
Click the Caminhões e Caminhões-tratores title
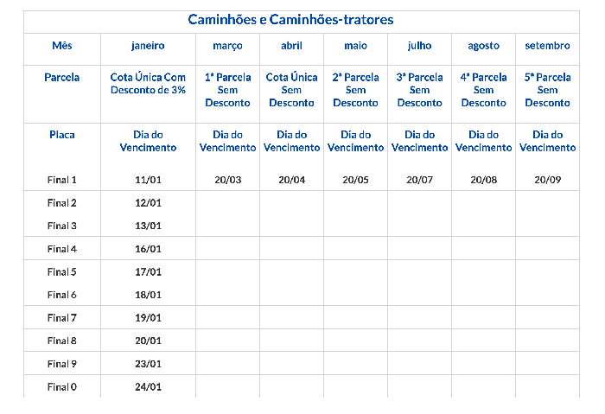coord(290,20)
